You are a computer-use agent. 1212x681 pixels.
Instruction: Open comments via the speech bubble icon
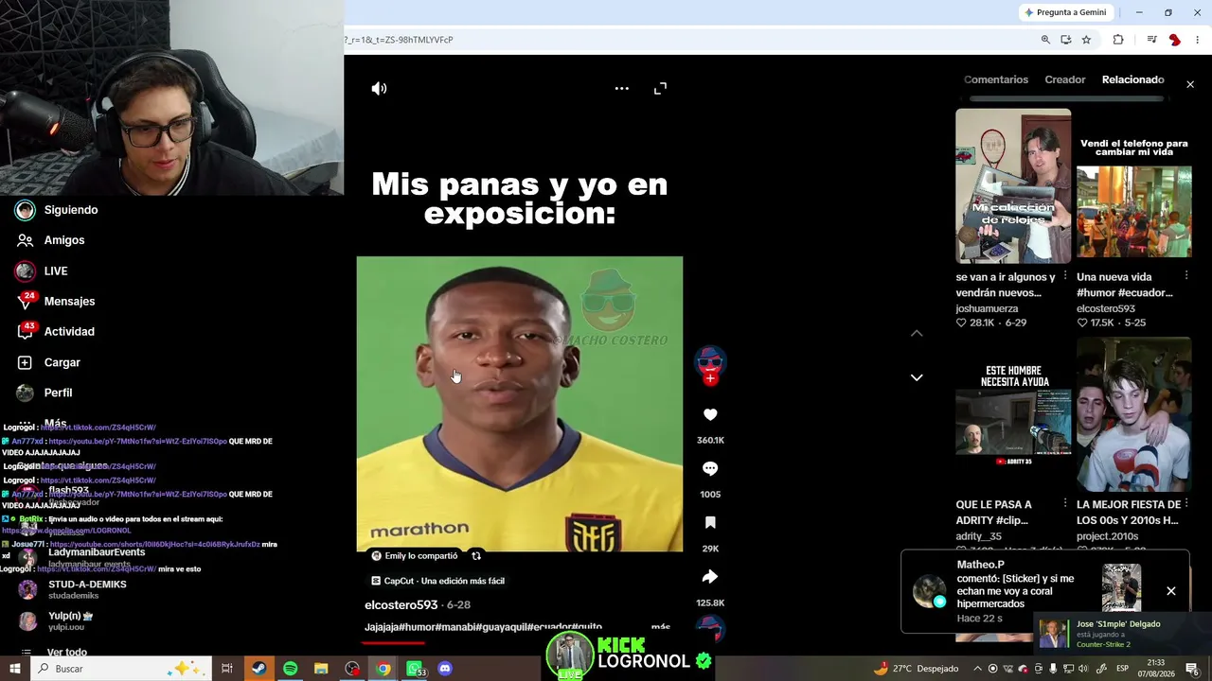[710, 469]
